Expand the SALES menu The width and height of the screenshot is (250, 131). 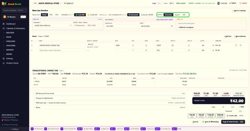tap(9, 37)
